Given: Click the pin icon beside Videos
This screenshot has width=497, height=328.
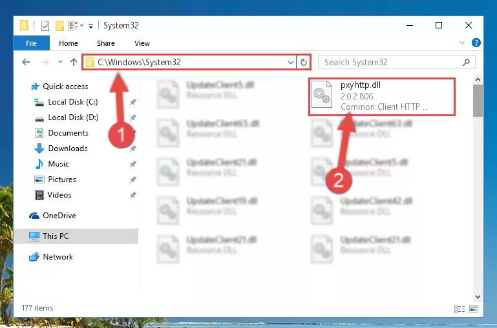Looking at the screenshot, I should click(x=132, y=195).
